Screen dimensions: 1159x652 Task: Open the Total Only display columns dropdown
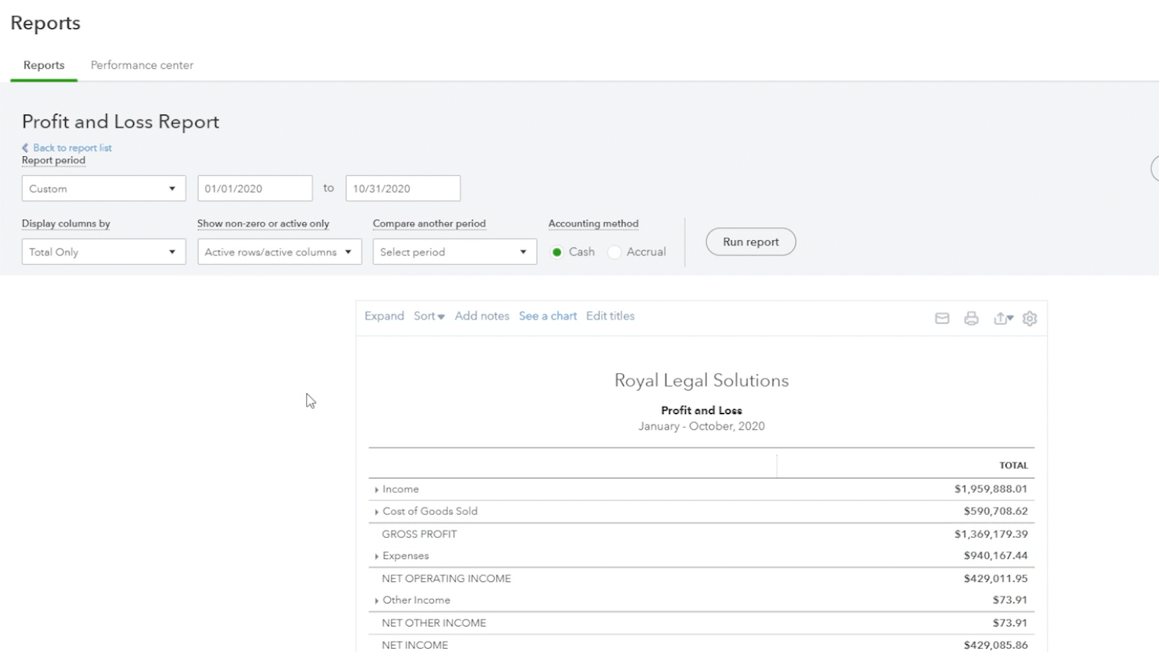click(x=104, y=252)
